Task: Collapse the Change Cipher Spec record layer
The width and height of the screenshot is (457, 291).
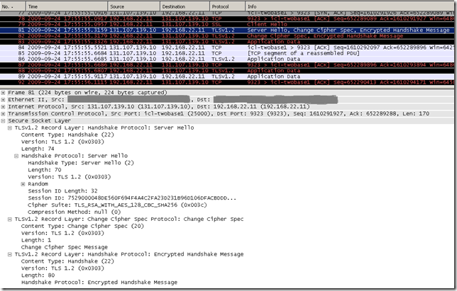Action: click(10, 219)
